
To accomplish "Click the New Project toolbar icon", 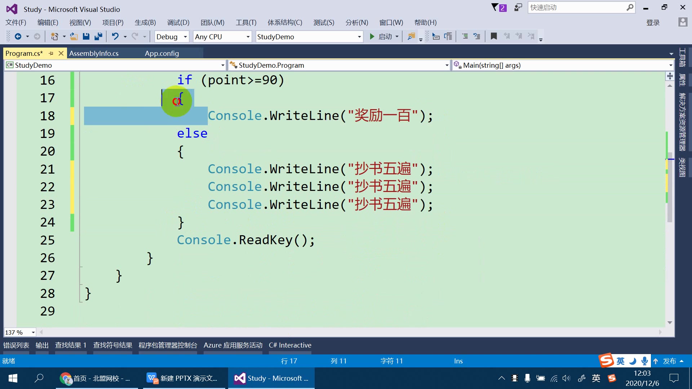I will (54, 36).
